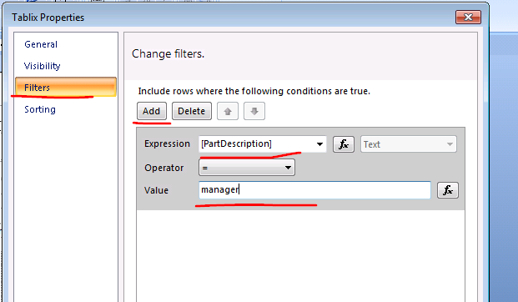Switch to the Visibility page
The height and width of the screenshot is (302, 518).
[x=43, y=66]
